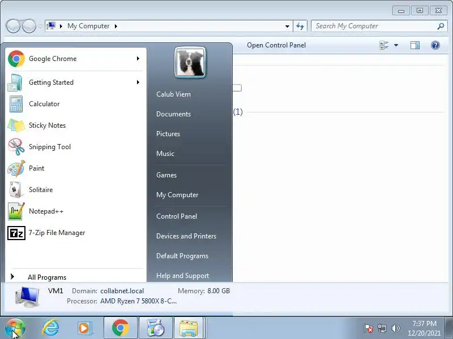Refresh the My Computer view

(300, 26)
